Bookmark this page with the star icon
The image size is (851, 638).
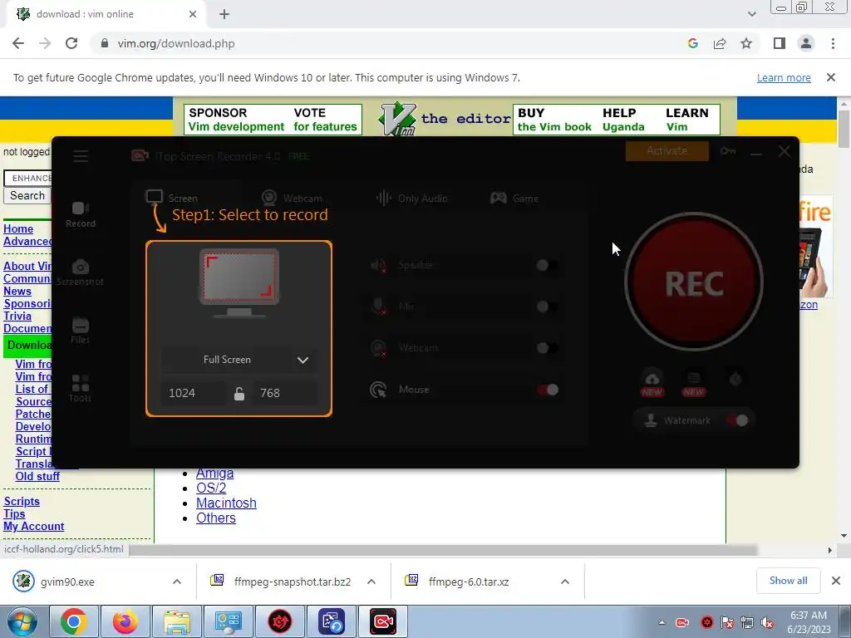pos(746,43)
